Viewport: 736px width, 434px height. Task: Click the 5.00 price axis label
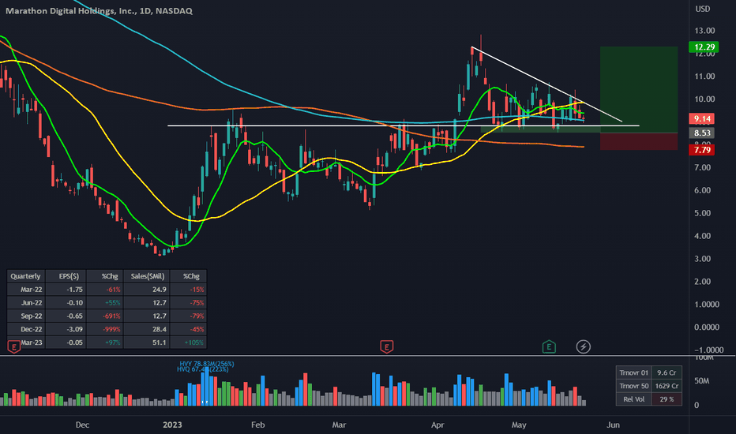[x=703, y=213]
